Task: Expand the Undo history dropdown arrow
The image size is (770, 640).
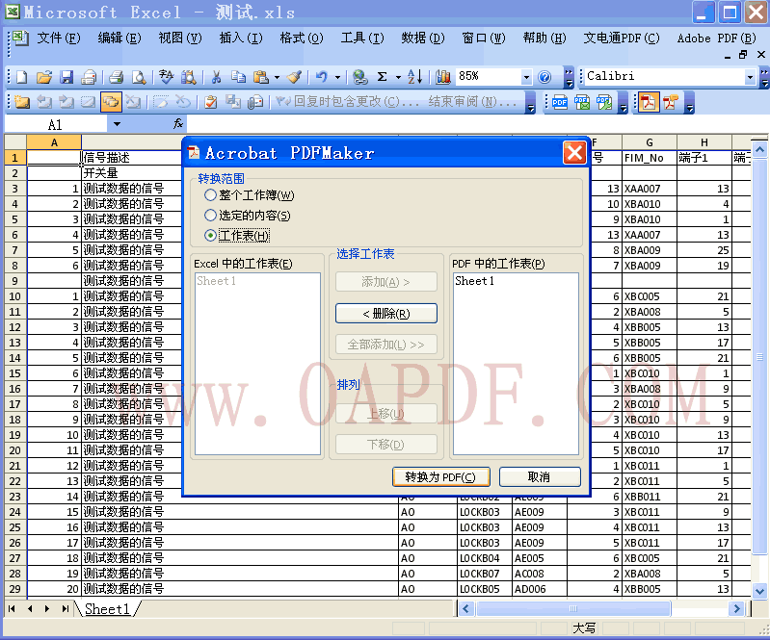Action: click(338, 77)
